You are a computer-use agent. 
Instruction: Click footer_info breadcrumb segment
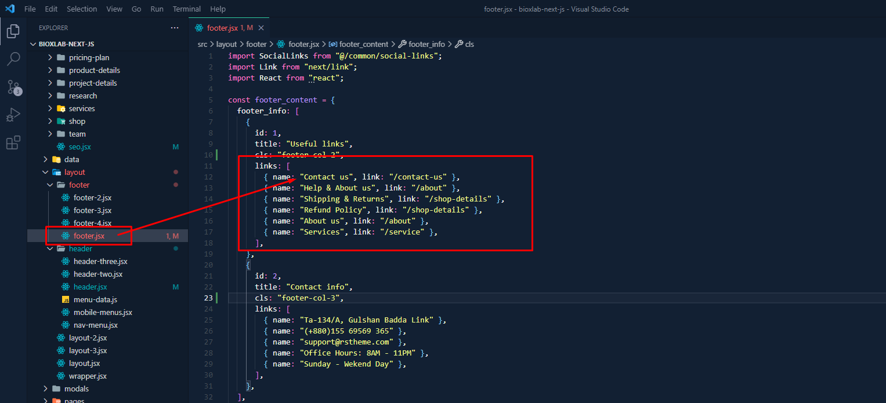[426, 44]
